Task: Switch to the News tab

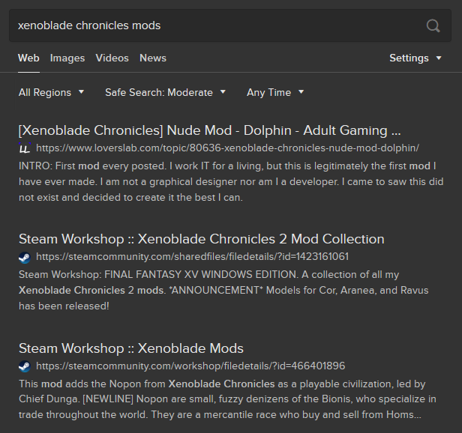Action: tap(153, 58)
